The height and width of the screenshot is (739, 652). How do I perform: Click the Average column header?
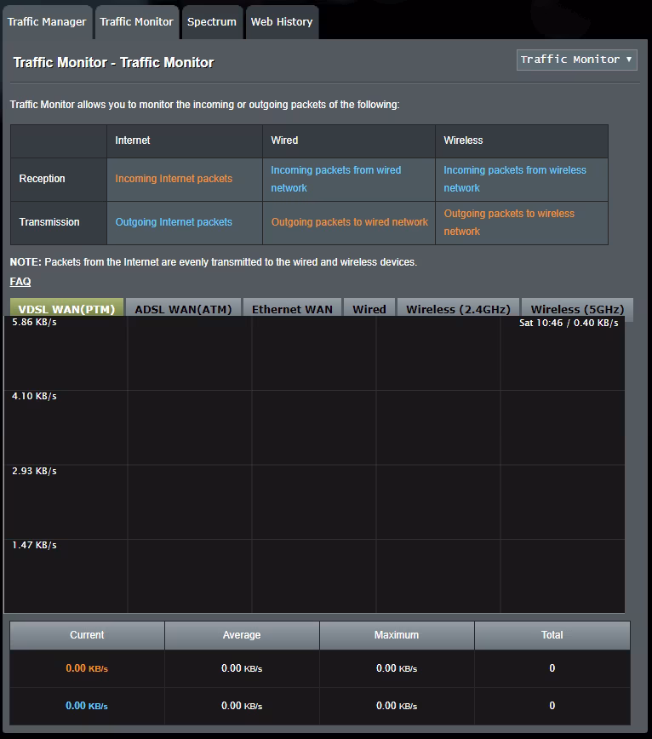[x=242, y=635]
